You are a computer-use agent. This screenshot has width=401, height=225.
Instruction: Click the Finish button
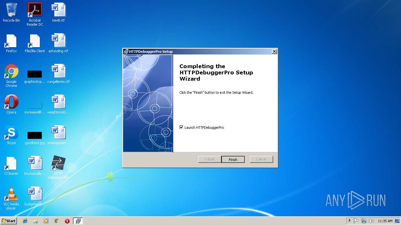[x=233, y=159]
